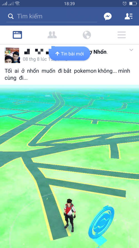The width and height of the screenshot is (139, 248).
Task: Switch to the News Feed tab
Action: click(17, 35)
